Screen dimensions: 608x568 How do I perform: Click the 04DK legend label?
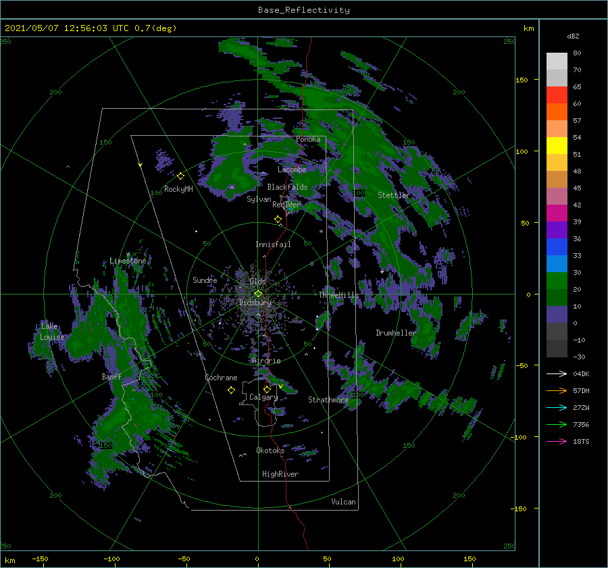[x=581, y=373]
